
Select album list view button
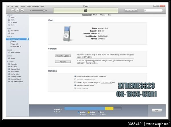click(x=130, y=10)
